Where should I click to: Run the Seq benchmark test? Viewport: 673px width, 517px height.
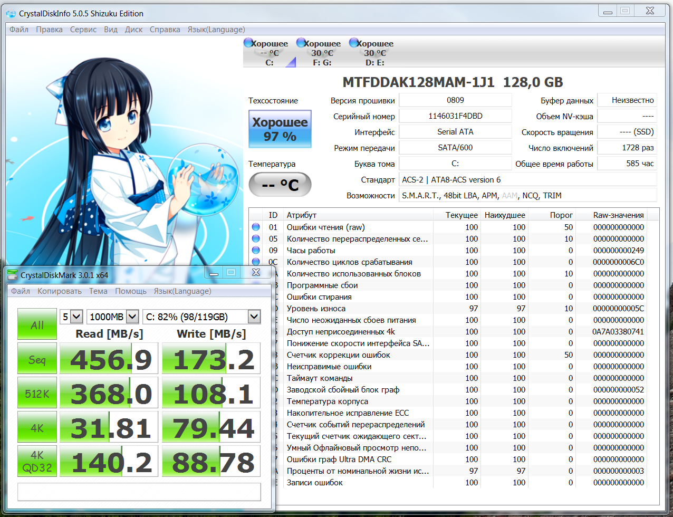[37, 359]
